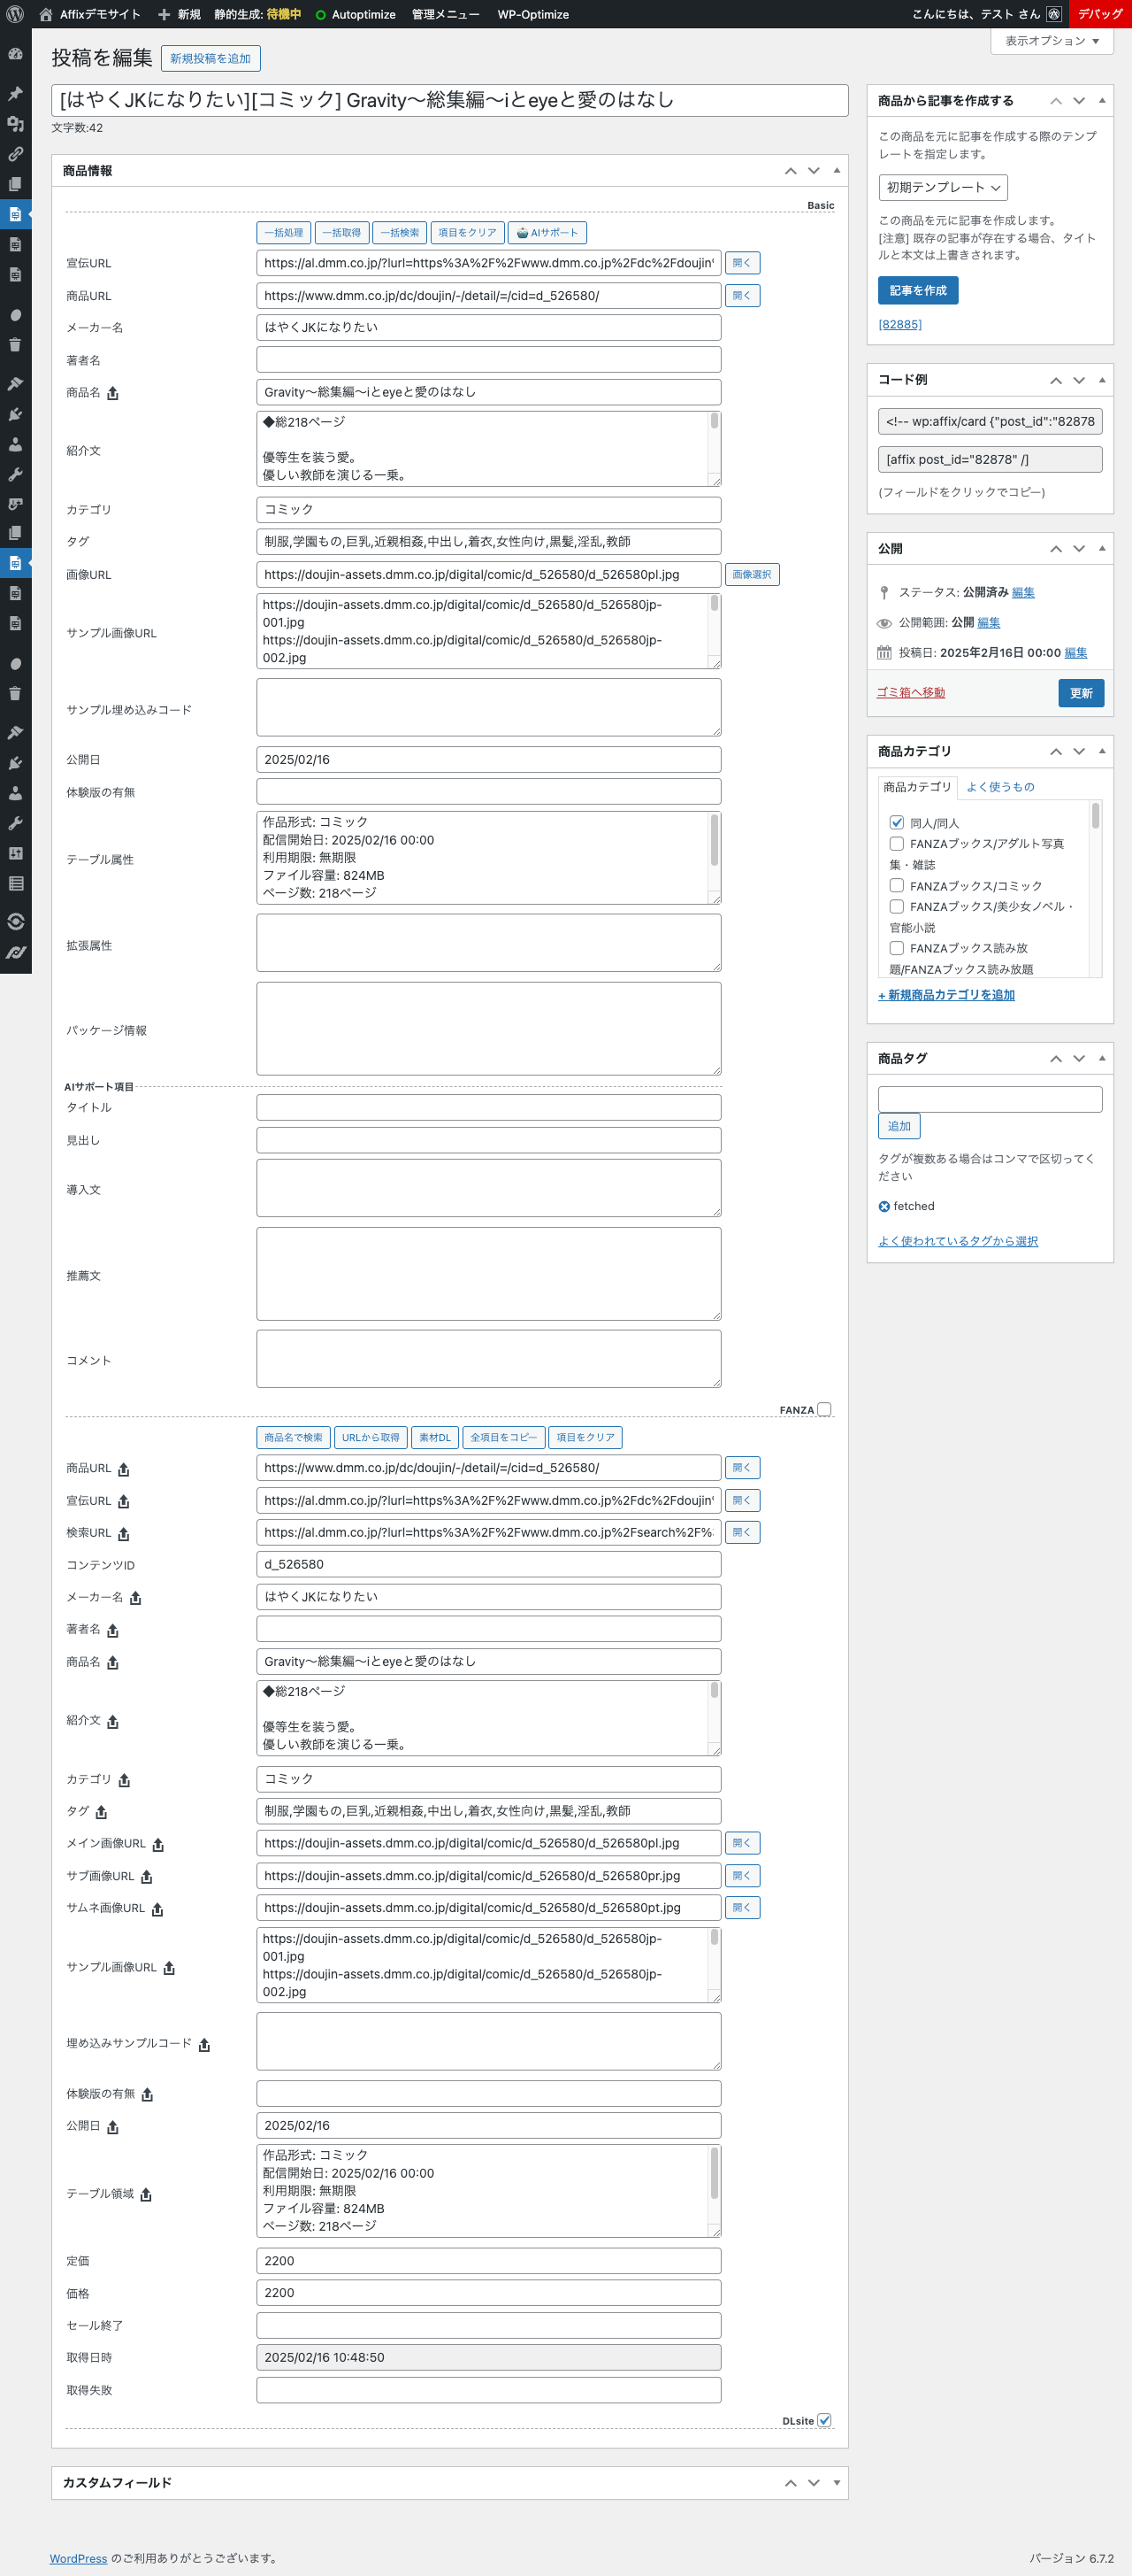Collapse the 商品から記事を作成する panel
Viewport: 1132px width, 2576px height.
pos(1102,101)
